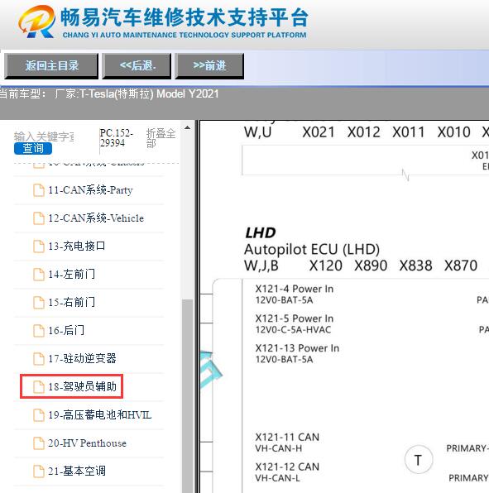This screenshot has height=493, width=489.
Task: Click connector X838 in diagram
Action: click(x=415, y=266)
